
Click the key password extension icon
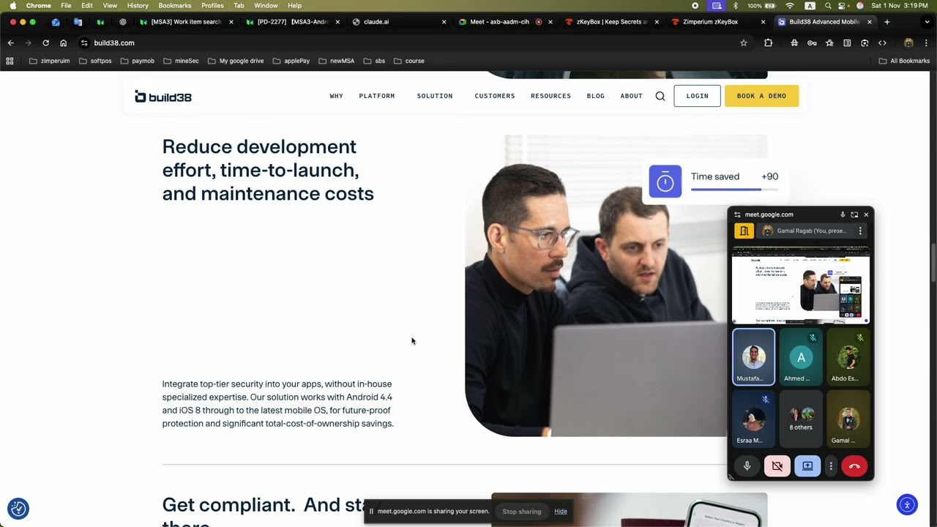pos(812,43)
